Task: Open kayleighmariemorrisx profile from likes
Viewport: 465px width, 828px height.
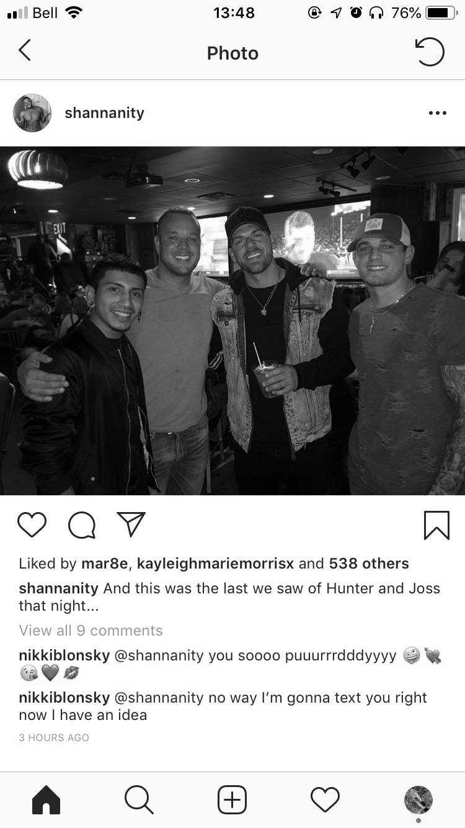Action: [x=215, y=564]
